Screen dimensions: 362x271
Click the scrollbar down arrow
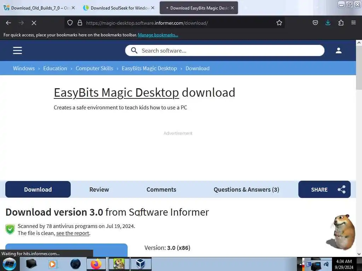(x=359, y=254)
